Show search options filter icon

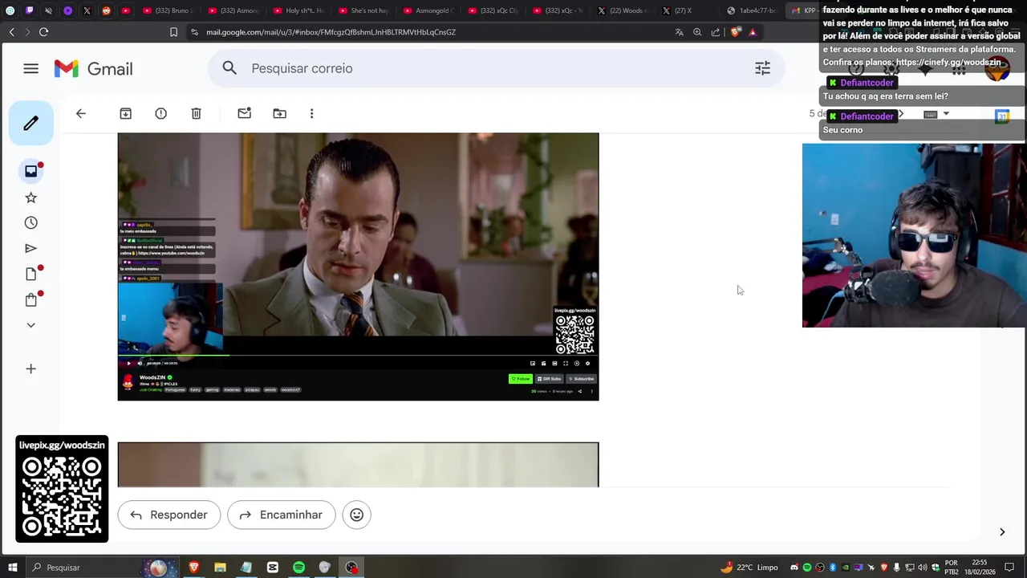pos(762,68)
